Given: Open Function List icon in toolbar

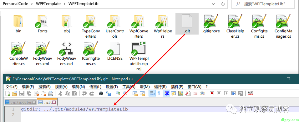Looking at the screenshot, I should pos(188,93).
